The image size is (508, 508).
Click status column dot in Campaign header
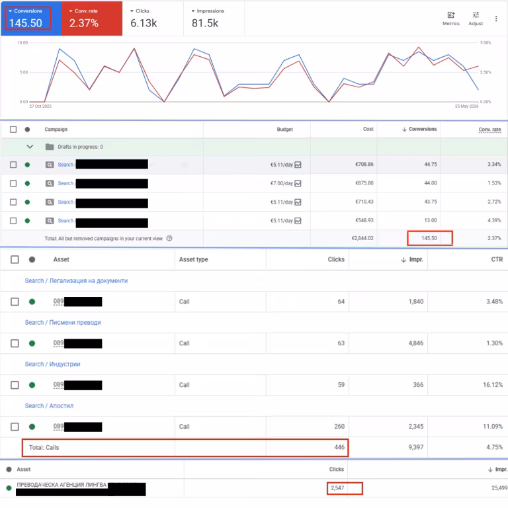[x=27, y=130]
